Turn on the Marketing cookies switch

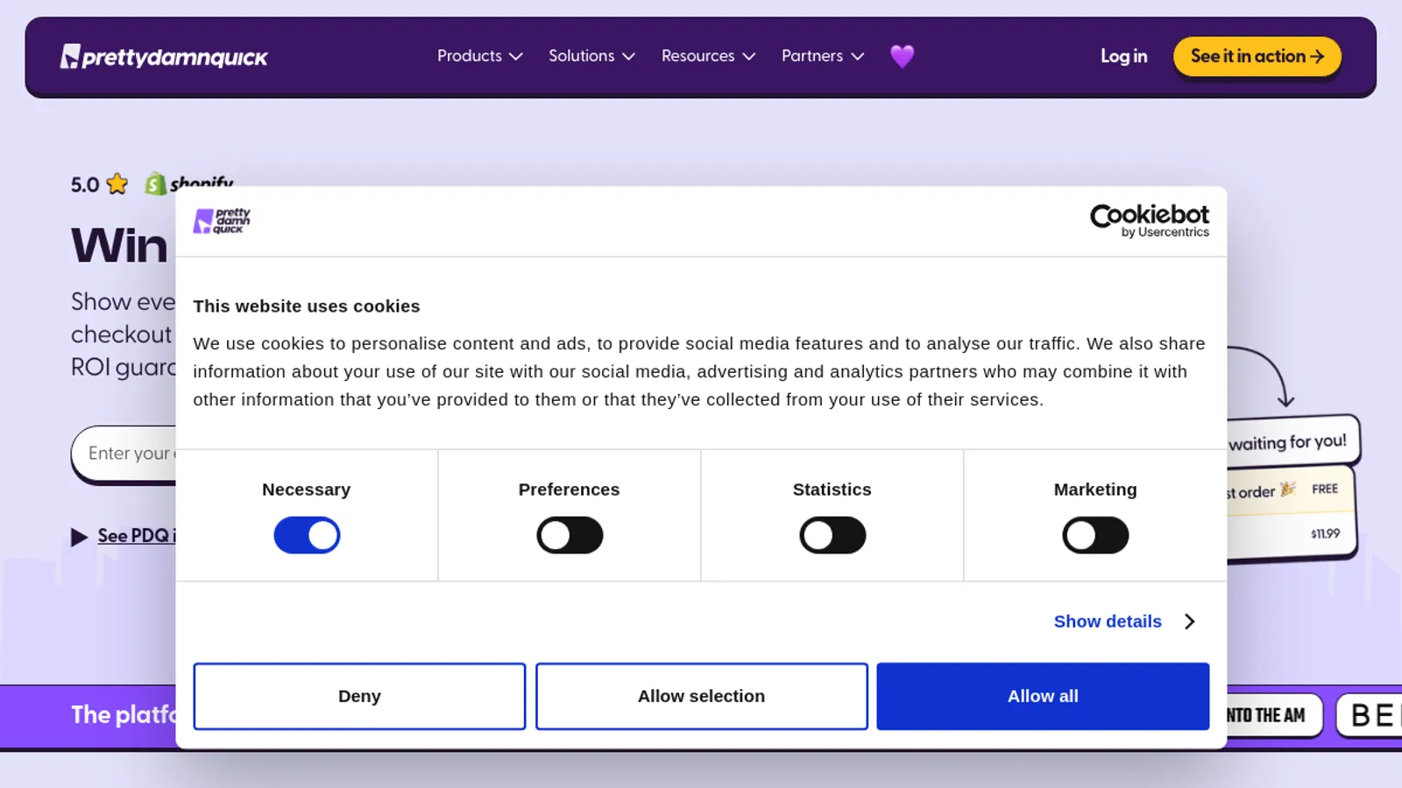tap(1095, 535)
